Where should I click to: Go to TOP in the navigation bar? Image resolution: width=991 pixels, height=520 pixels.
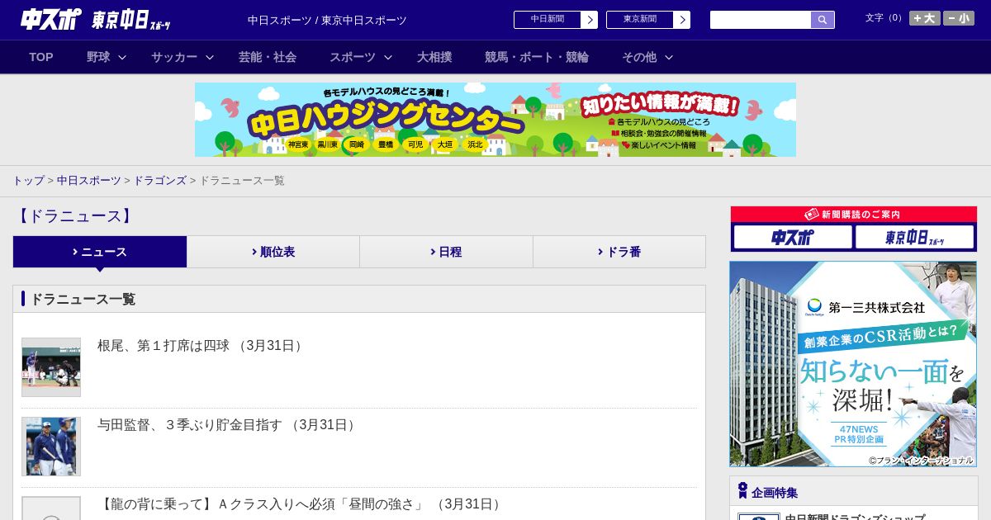click(x=41, y=57)
